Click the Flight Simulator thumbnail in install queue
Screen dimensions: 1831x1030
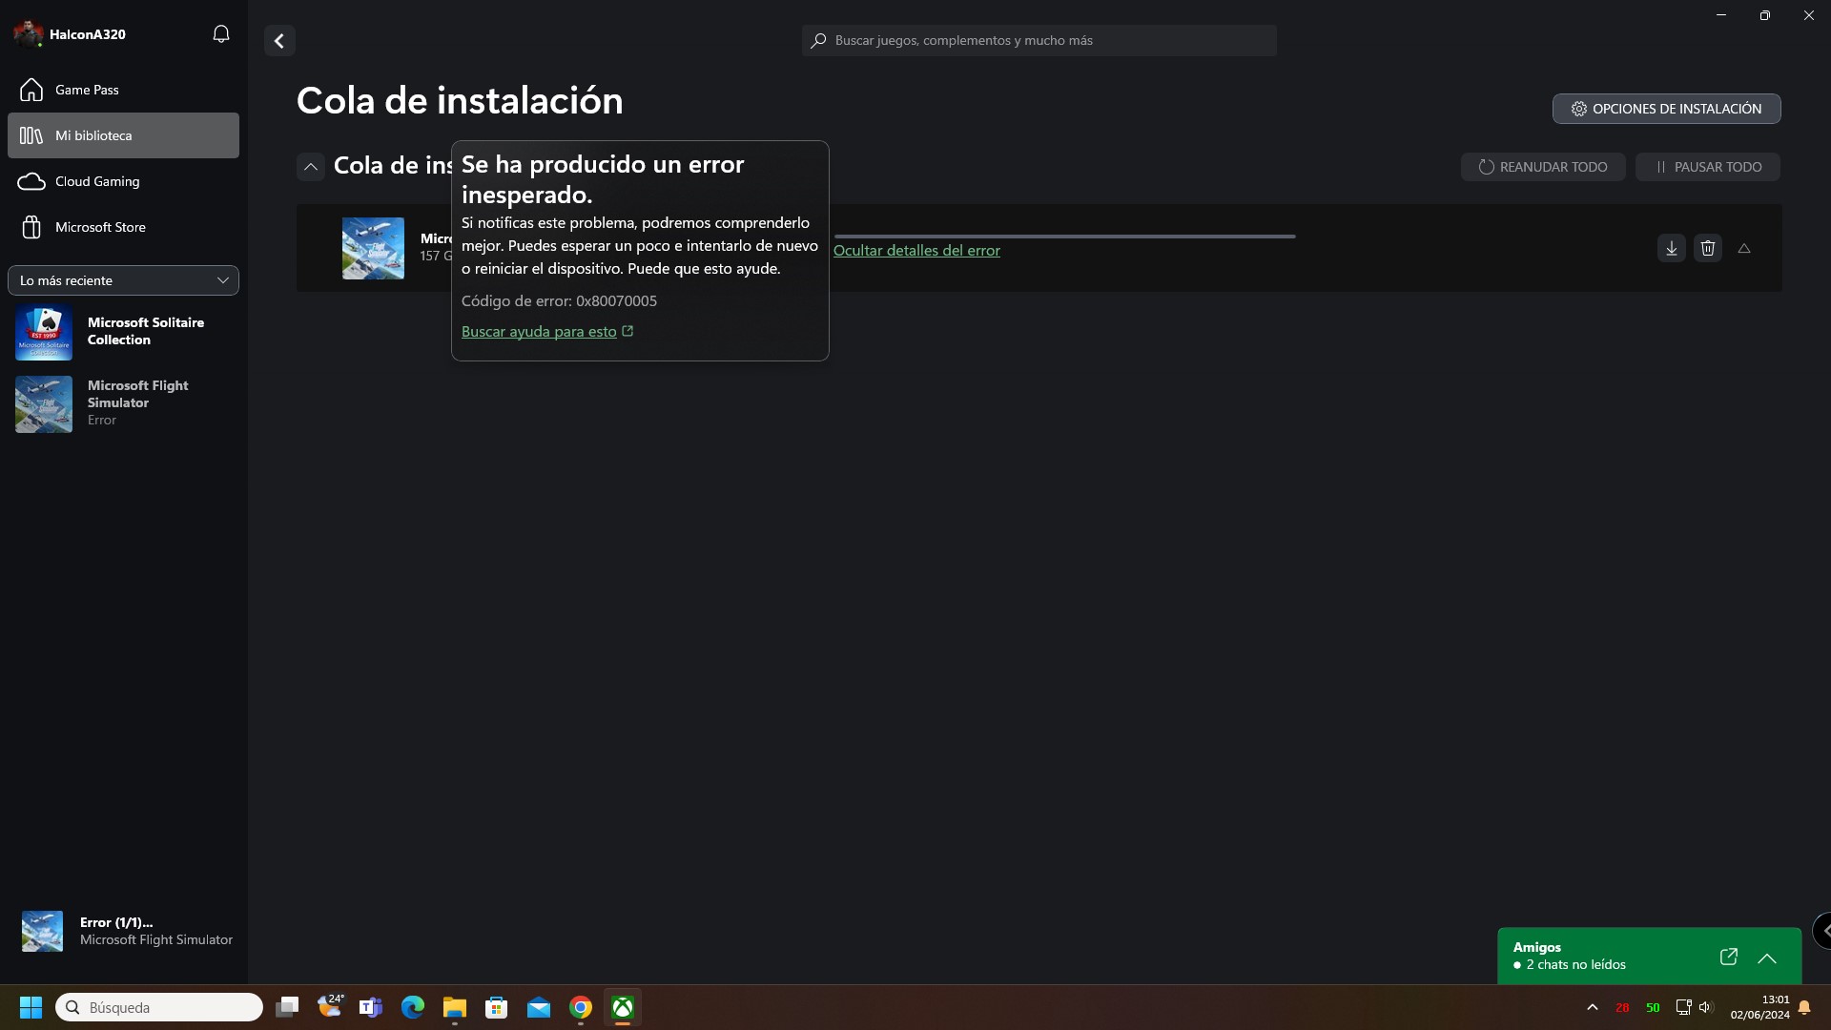[x=373, y=248]
